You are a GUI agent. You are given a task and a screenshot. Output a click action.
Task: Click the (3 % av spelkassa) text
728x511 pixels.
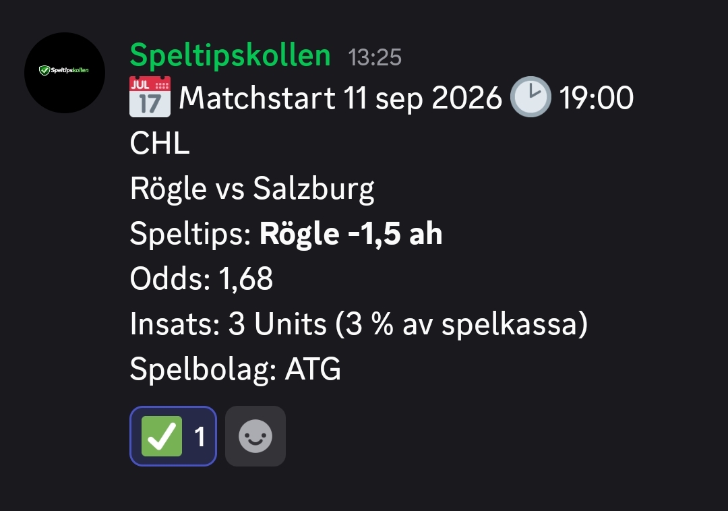[x=462, y=324]
